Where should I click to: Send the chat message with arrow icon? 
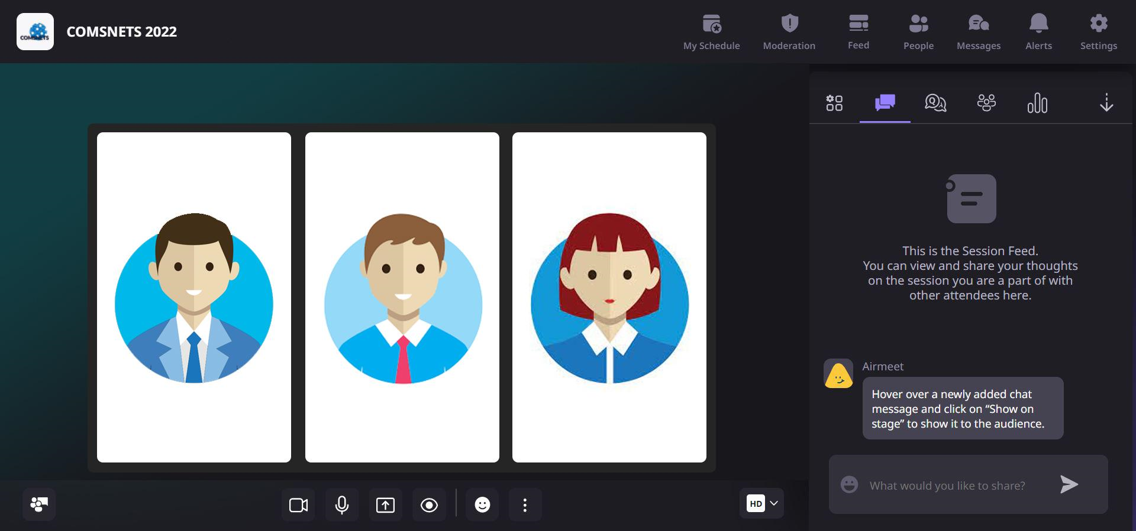click(1069, 484)
